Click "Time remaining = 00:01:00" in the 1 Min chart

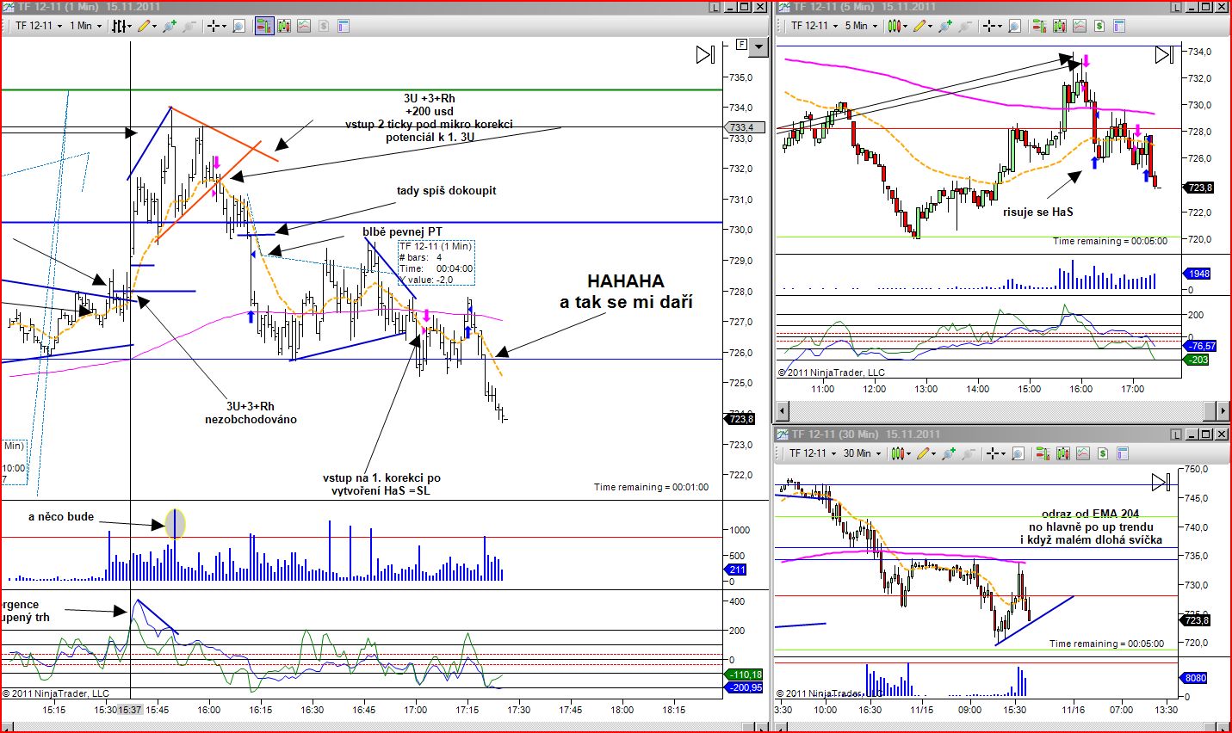coord(651,487)
